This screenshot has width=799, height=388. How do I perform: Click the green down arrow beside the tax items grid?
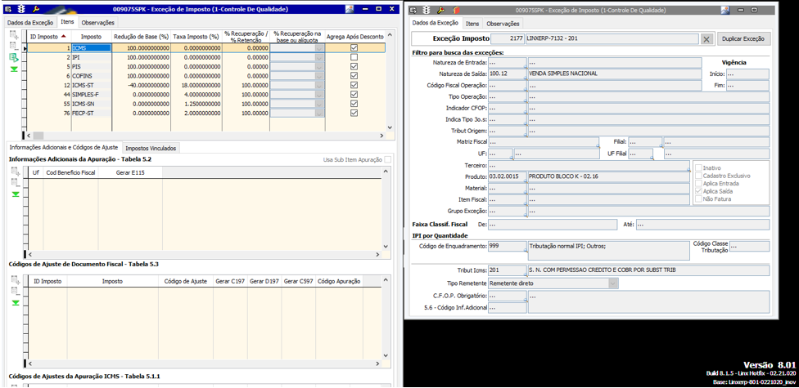(x=14, y=69)
